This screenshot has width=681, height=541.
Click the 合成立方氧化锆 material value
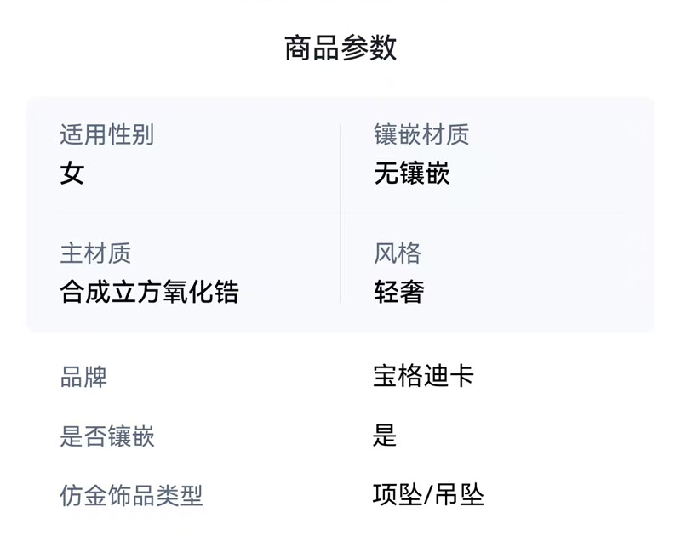pos(149,293)
